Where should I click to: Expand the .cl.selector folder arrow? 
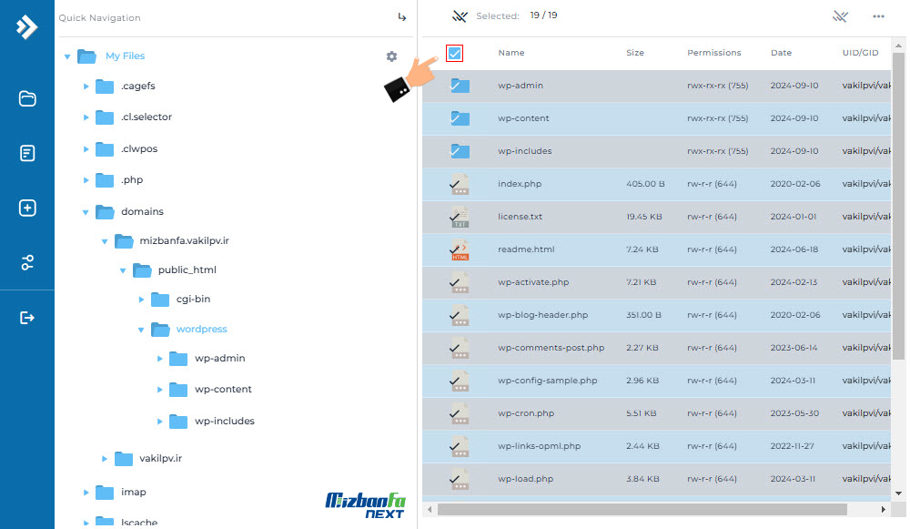click(86, 117)
